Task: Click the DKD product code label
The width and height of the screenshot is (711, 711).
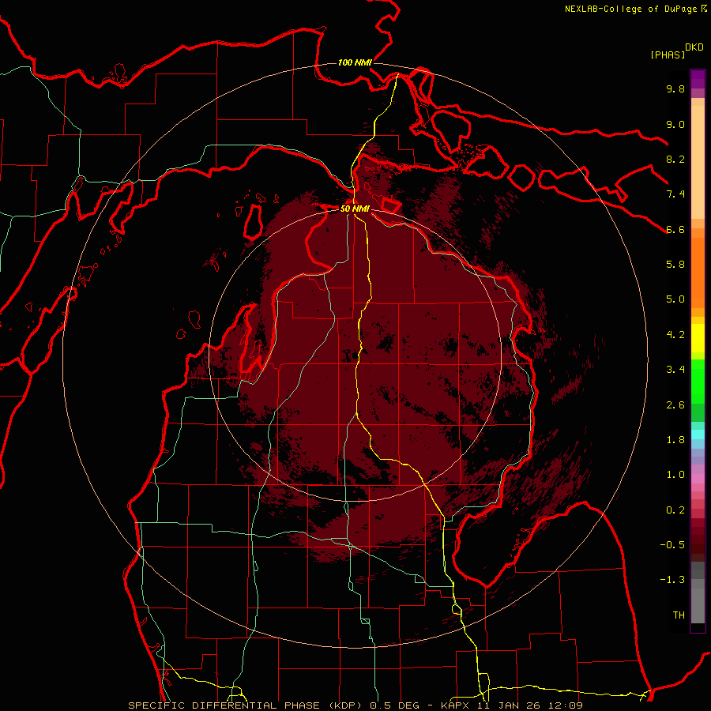Action: [x=694, y=47]
